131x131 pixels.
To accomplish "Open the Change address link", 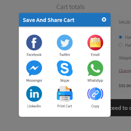I will [125, 71].
